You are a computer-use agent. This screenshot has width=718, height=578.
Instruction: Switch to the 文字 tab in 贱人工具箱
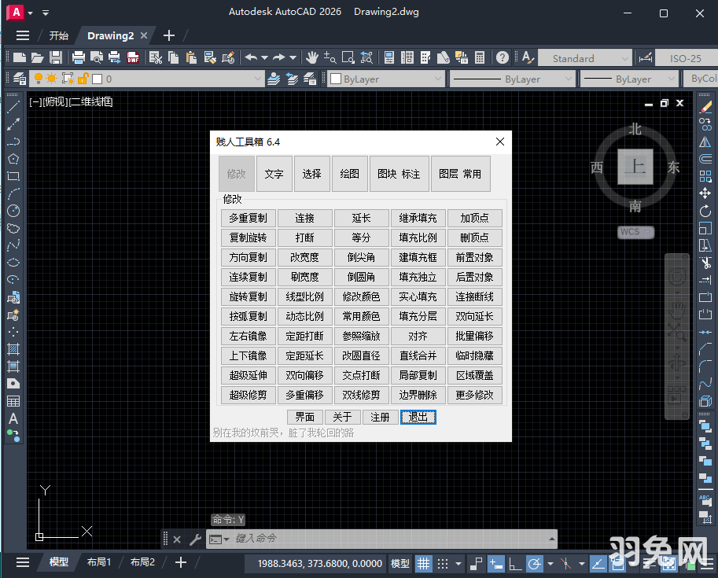(x=274, y=174)
